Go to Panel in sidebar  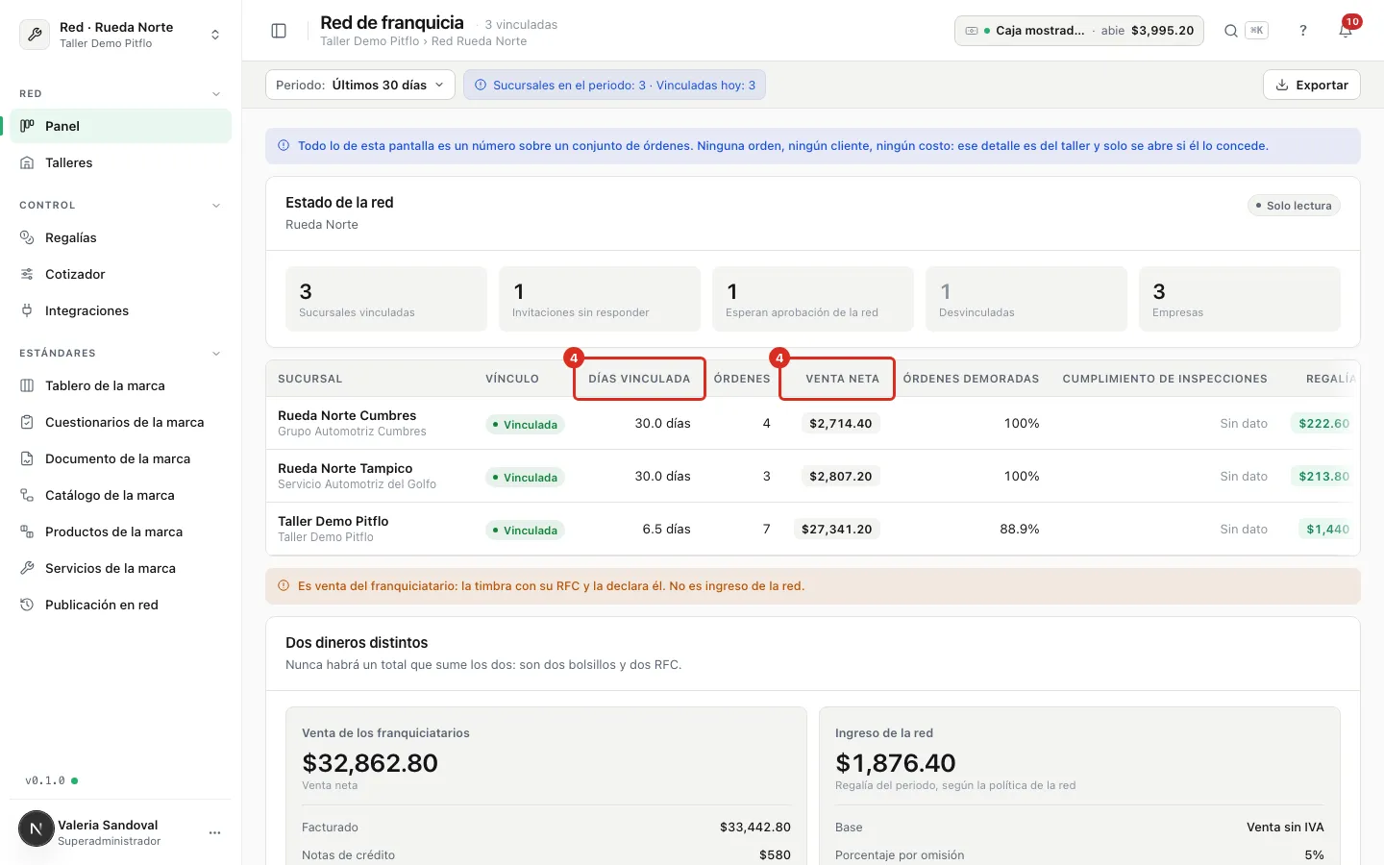coord(121,126)
